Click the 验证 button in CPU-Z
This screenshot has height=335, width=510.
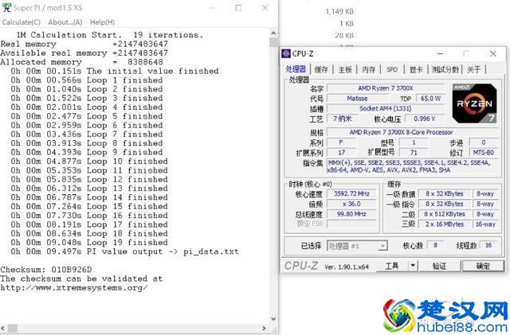pyautogui.click(x=439, y=266)
